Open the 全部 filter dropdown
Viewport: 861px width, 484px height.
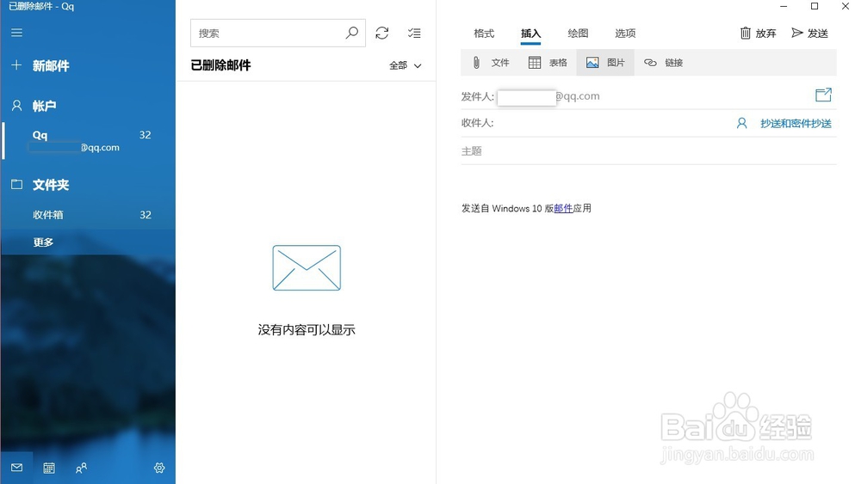(406, 66)
